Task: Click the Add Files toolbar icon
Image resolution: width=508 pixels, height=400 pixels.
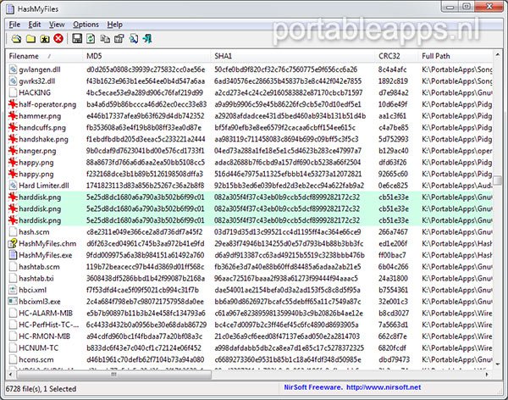Action: point(15,39)
